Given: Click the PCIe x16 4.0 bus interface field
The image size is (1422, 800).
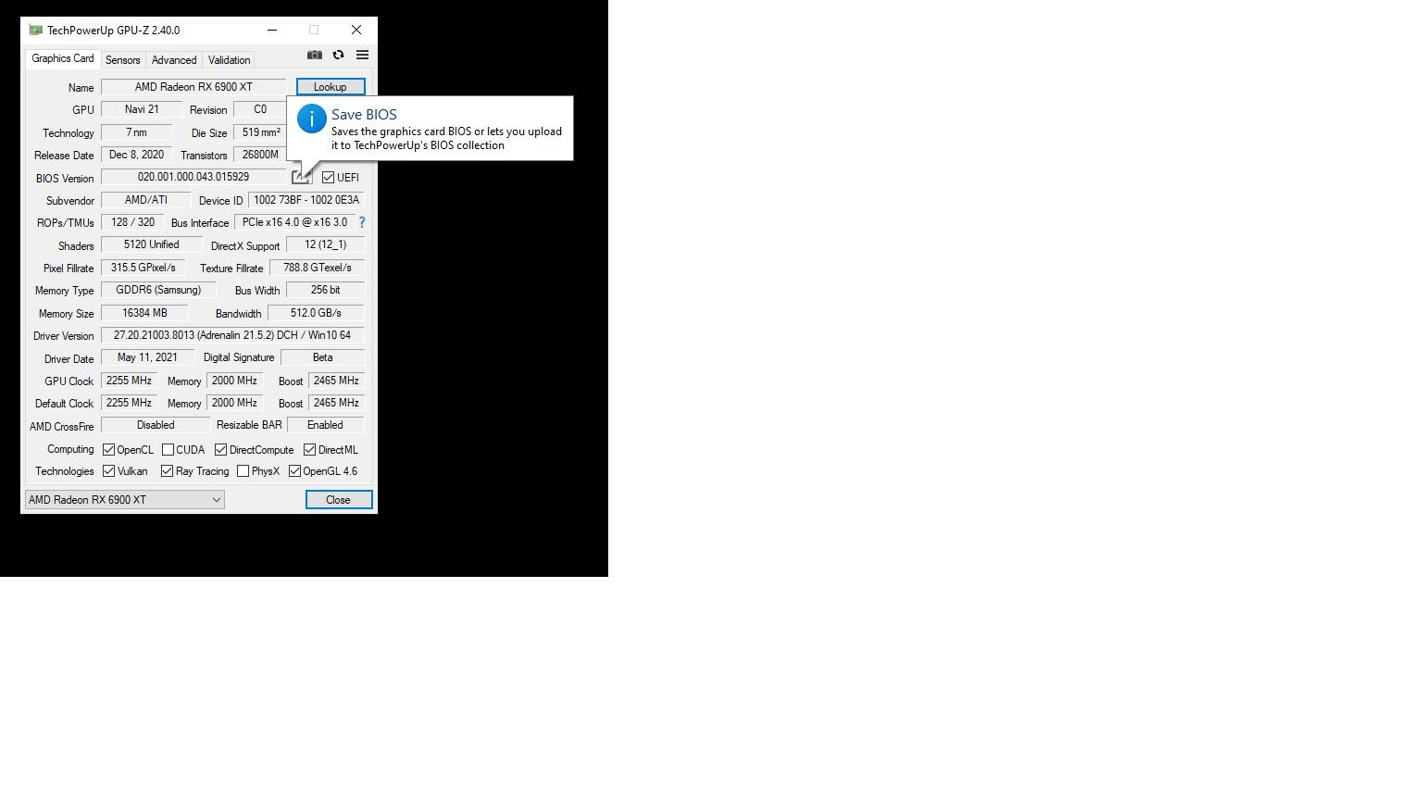Looking at the screenshot, I should pyautogui.click(x=294, y=222).
